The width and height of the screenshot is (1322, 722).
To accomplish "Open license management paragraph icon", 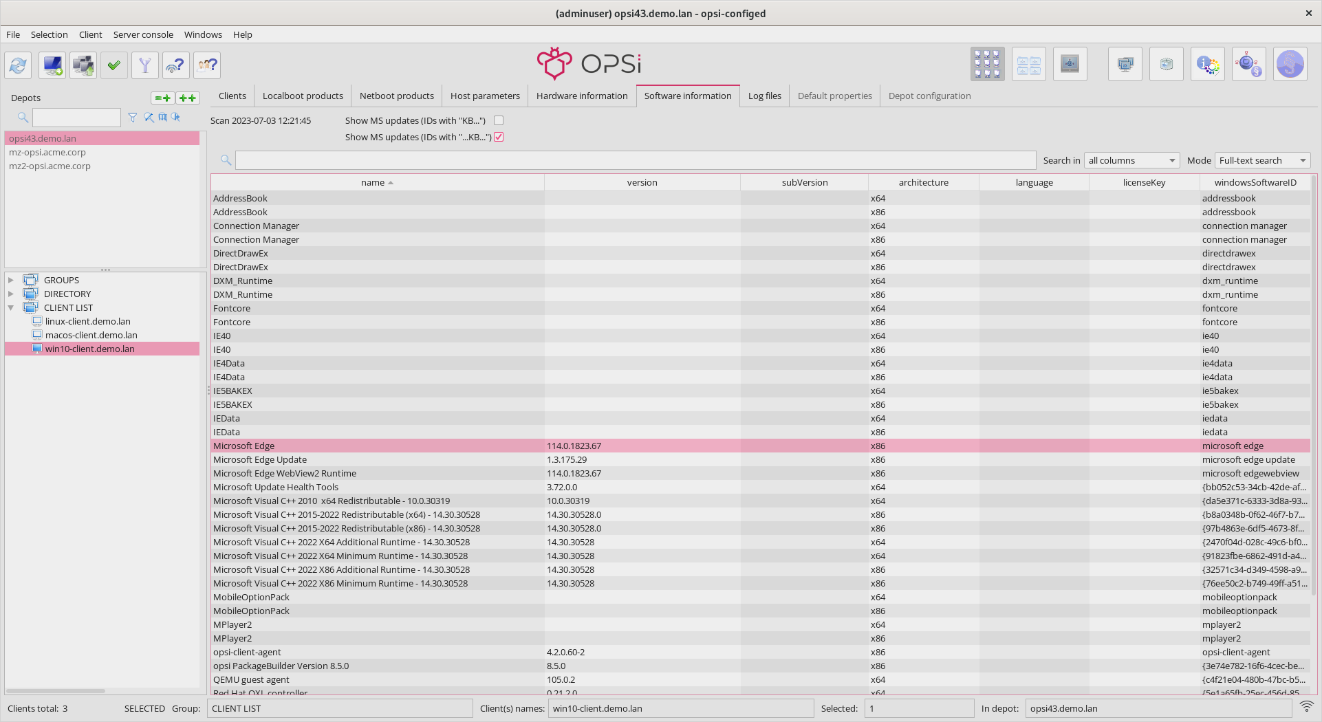I will pos(1290,64).
